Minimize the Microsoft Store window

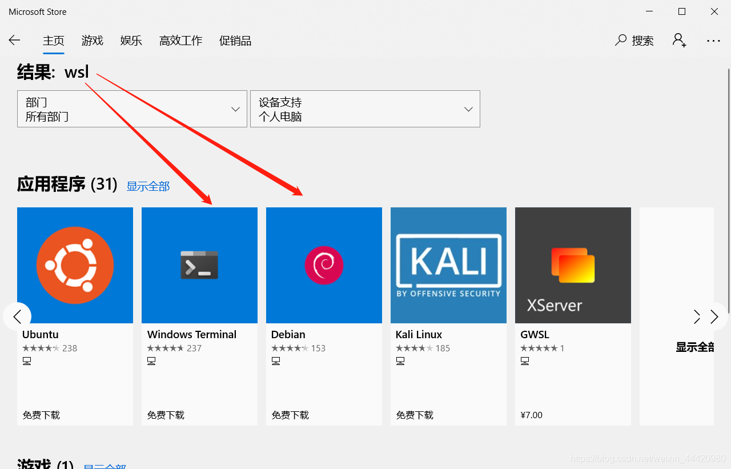tap(649, 11)
